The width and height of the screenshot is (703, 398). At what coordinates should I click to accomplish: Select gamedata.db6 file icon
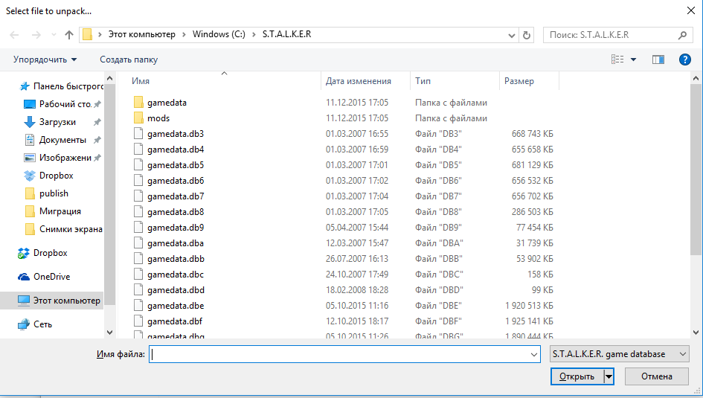click(x=138, y=181)
